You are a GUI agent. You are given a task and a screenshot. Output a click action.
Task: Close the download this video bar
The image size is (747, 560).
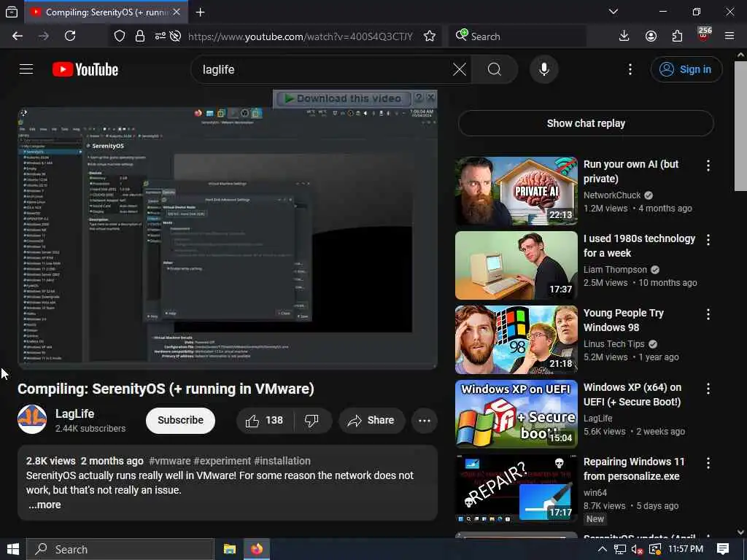point(430,97)
